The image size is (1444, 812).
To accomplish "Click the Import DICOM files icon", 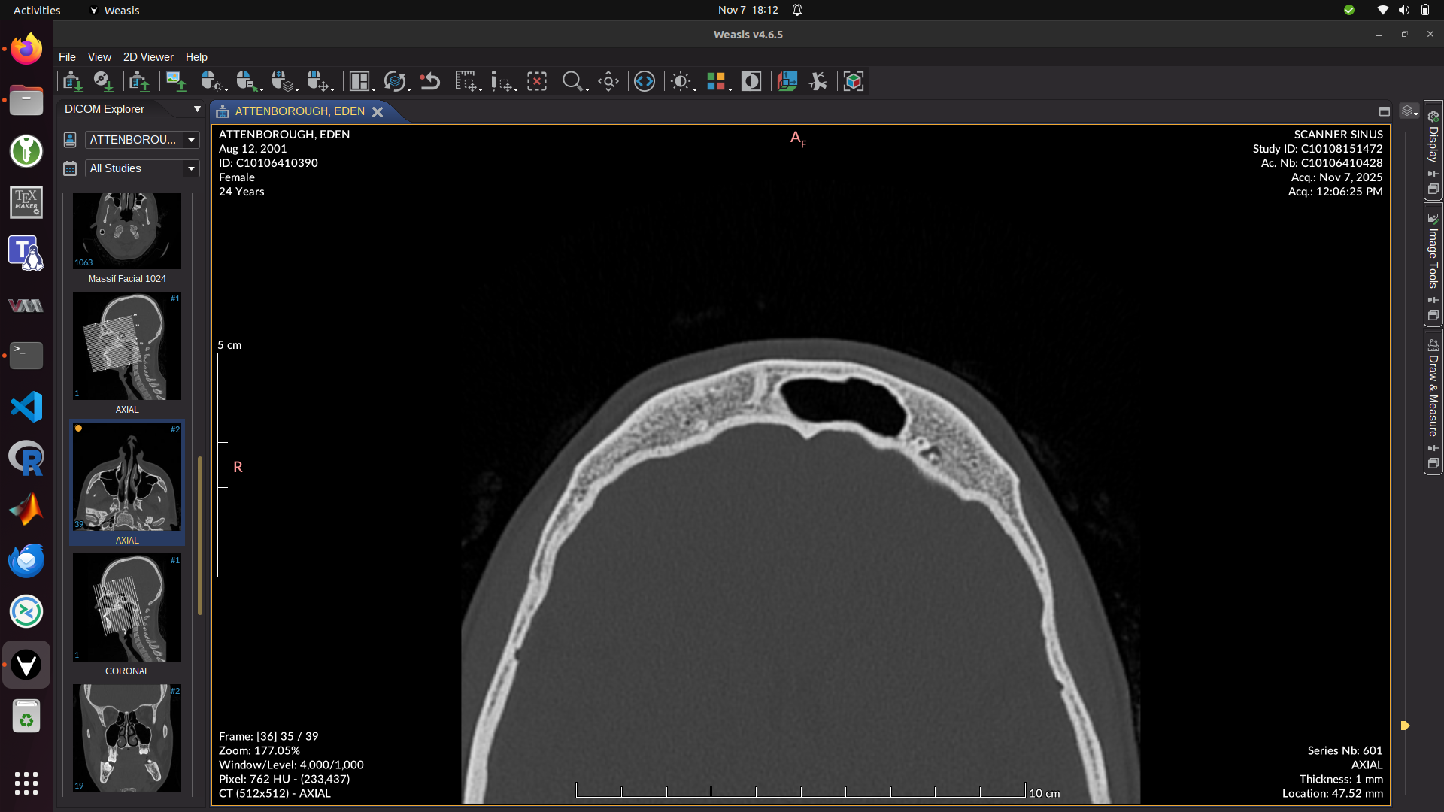I will pos(71,81).
